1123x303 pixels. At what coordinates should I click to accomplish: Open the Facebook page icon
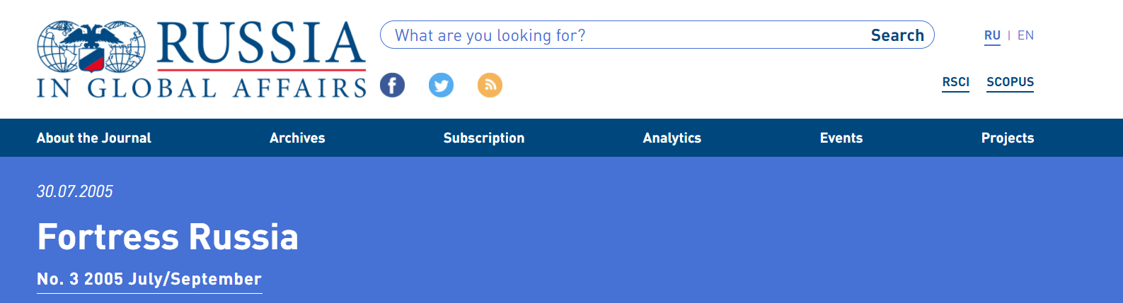(393, 85)
